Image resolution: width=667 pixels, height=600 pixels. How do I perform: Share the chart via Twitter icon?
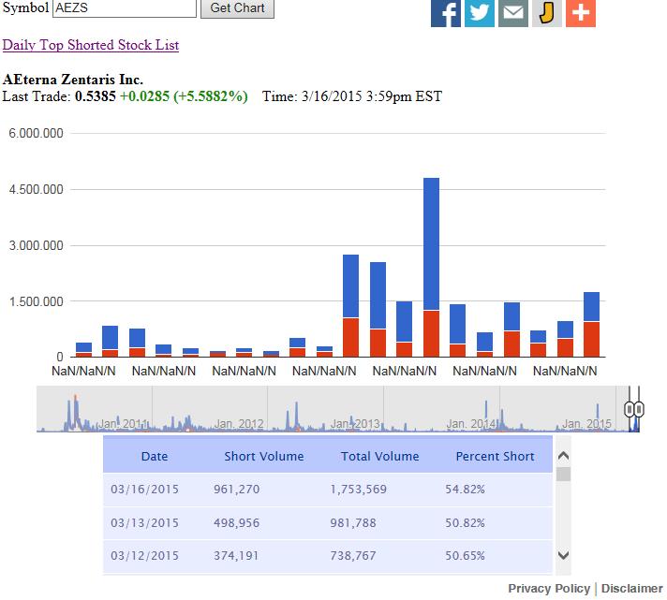click(x=480, y=13)
